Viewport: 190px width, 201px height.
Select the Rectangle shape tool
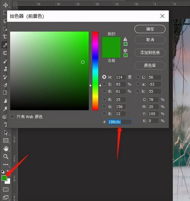tap(6, 140)
